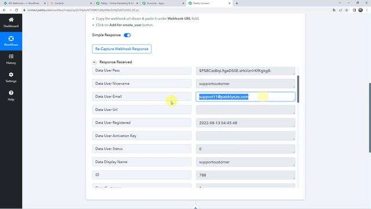
Task: Open a new browser tab
Action: pyautogui.click(x=237, y=3)
